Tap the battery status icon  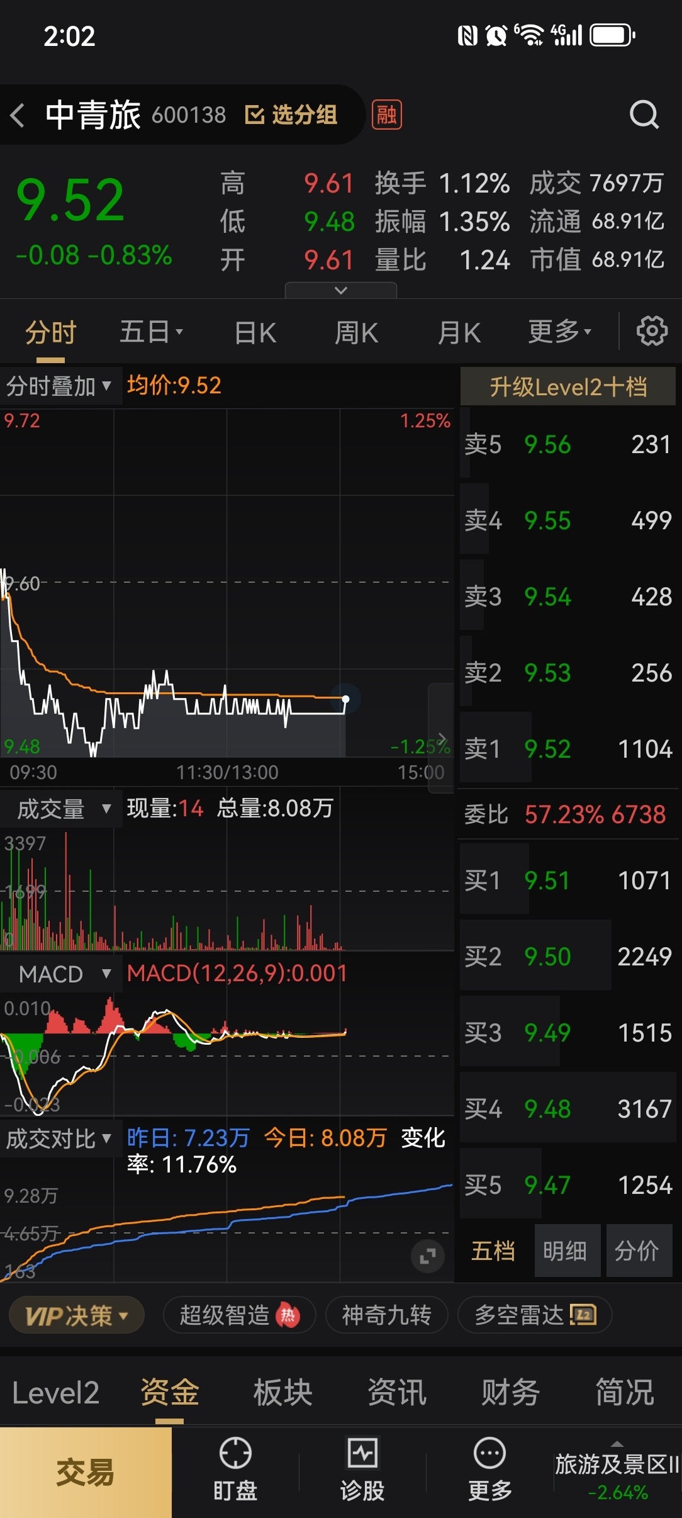(612, 35)
